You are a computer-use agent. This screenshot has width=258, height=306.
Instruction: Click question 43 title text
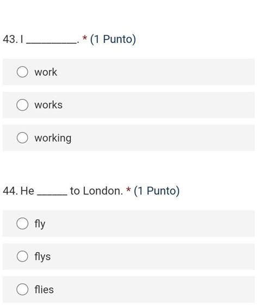(41, 39)
